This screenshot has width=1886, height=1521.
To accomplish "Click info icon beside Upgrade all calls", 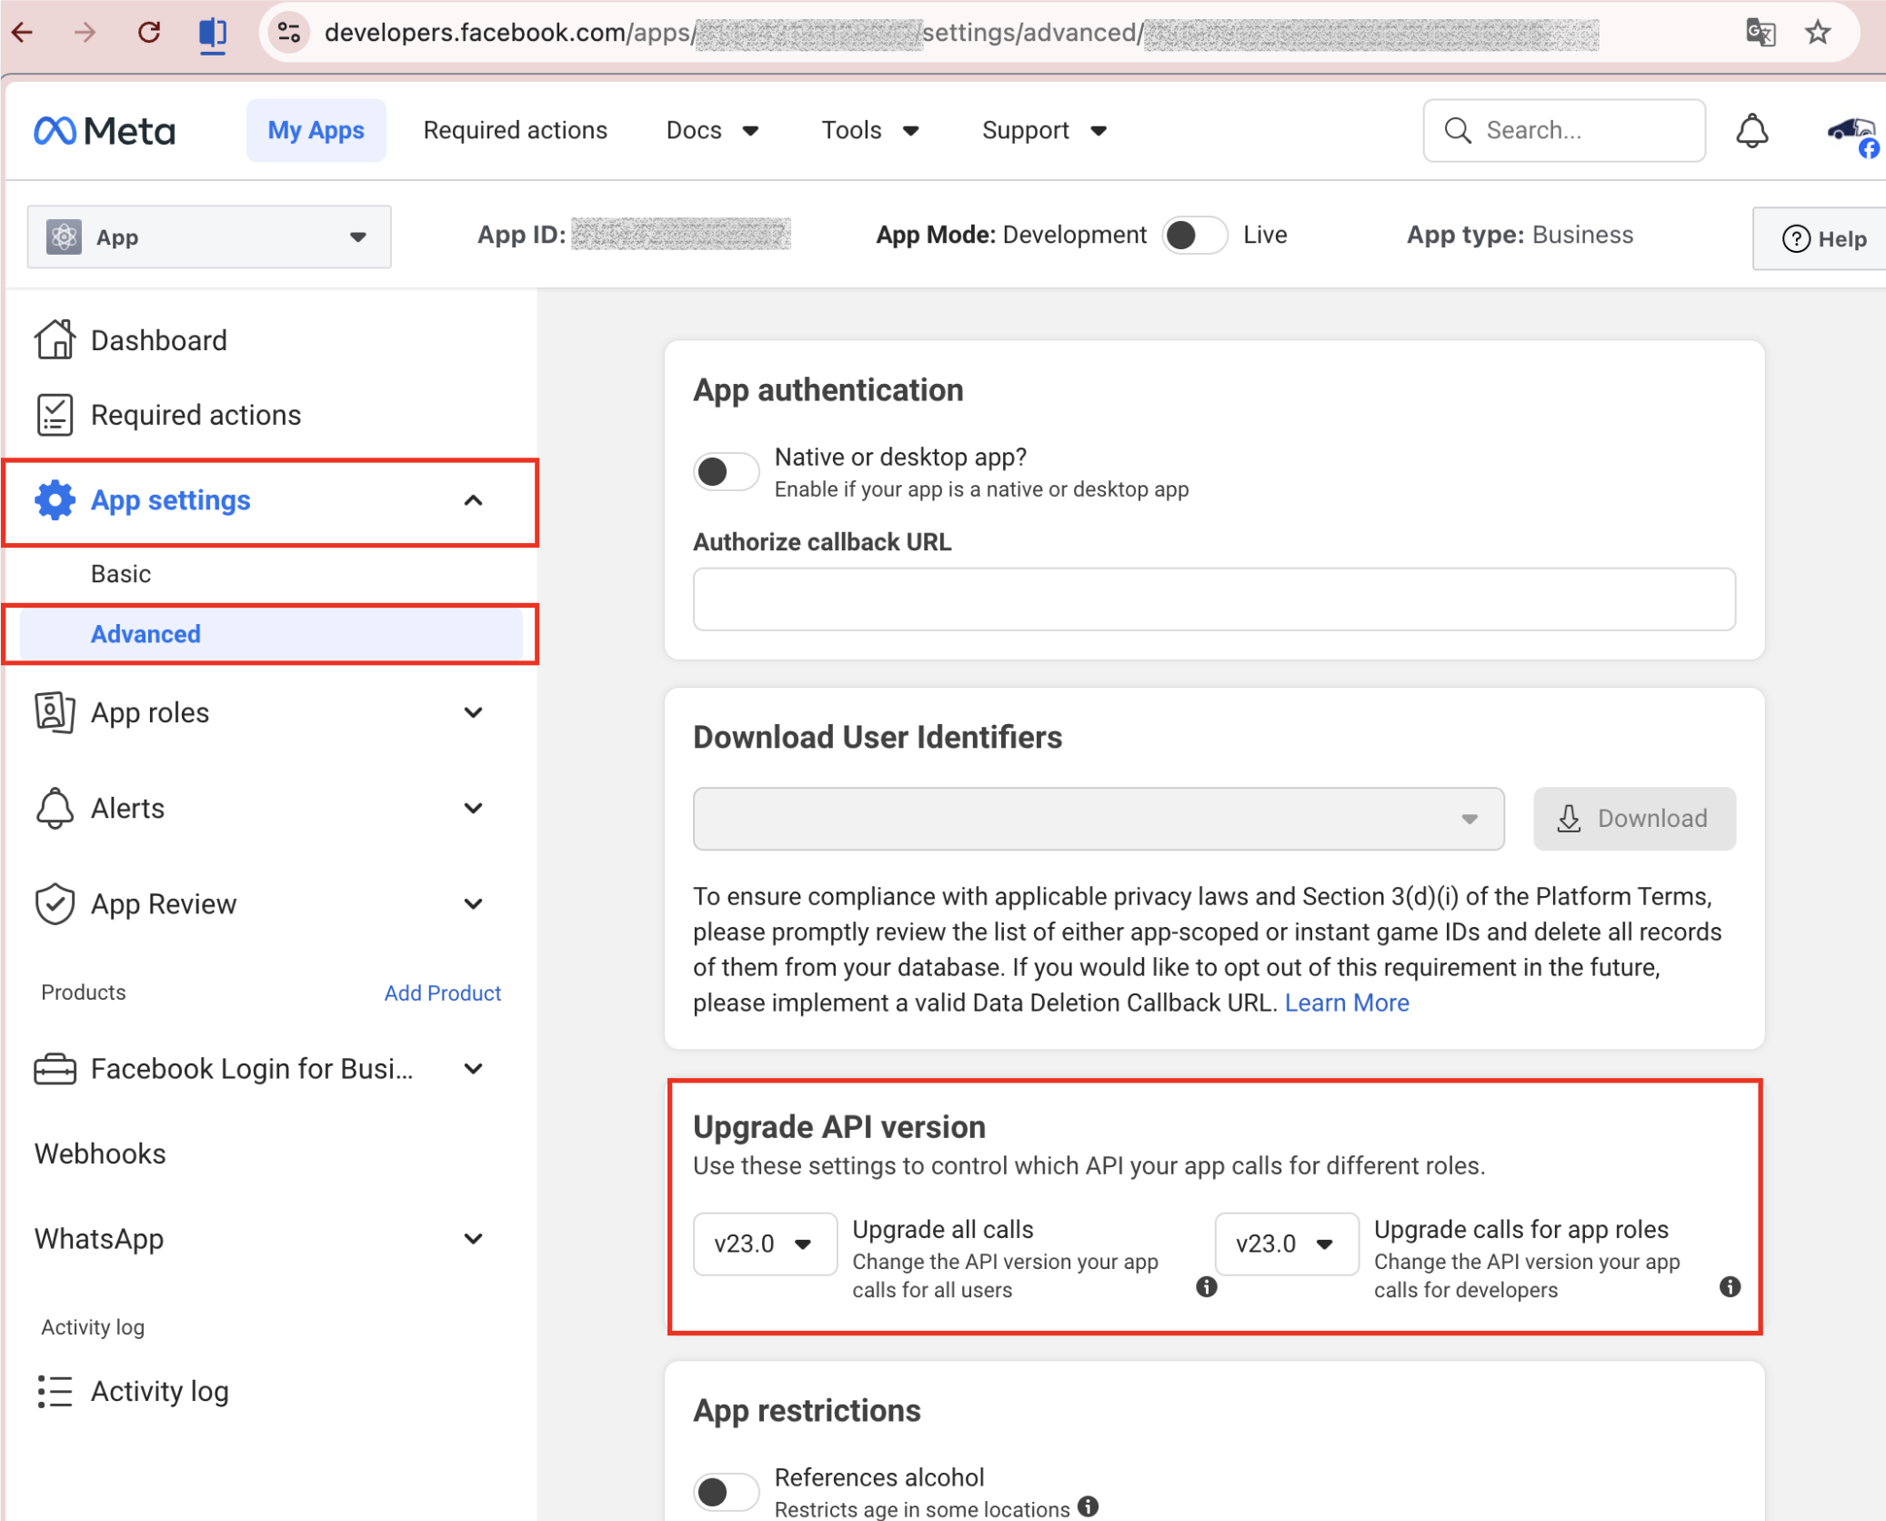I will tap(1207, 1286).
